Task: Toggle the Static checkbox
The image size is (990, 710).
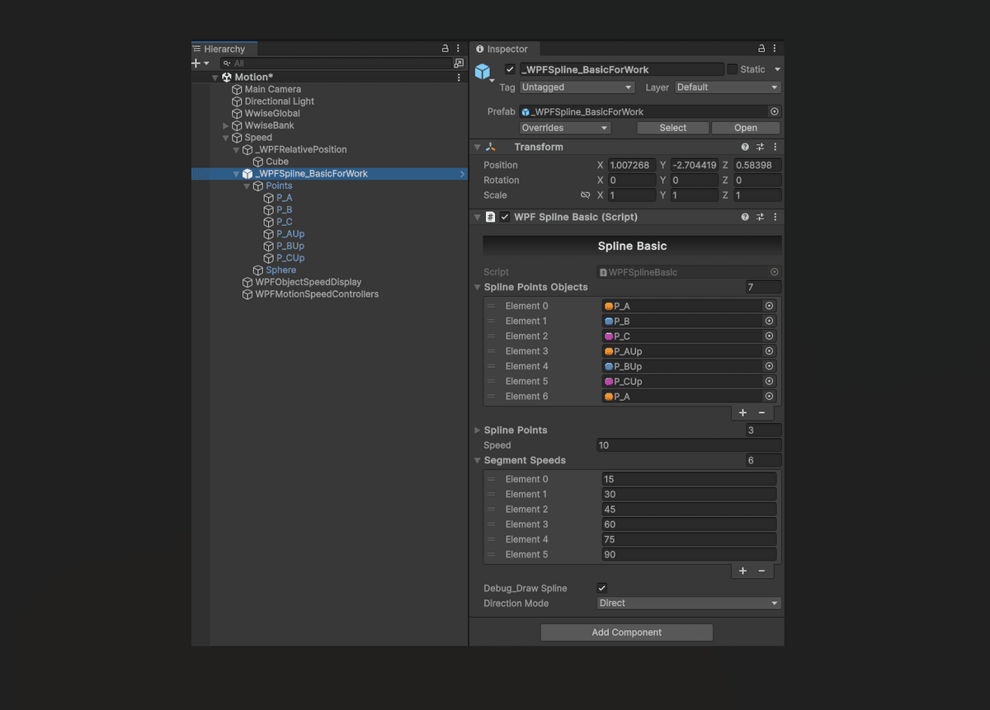Action: pyautogui.click(x=732, y=69)
